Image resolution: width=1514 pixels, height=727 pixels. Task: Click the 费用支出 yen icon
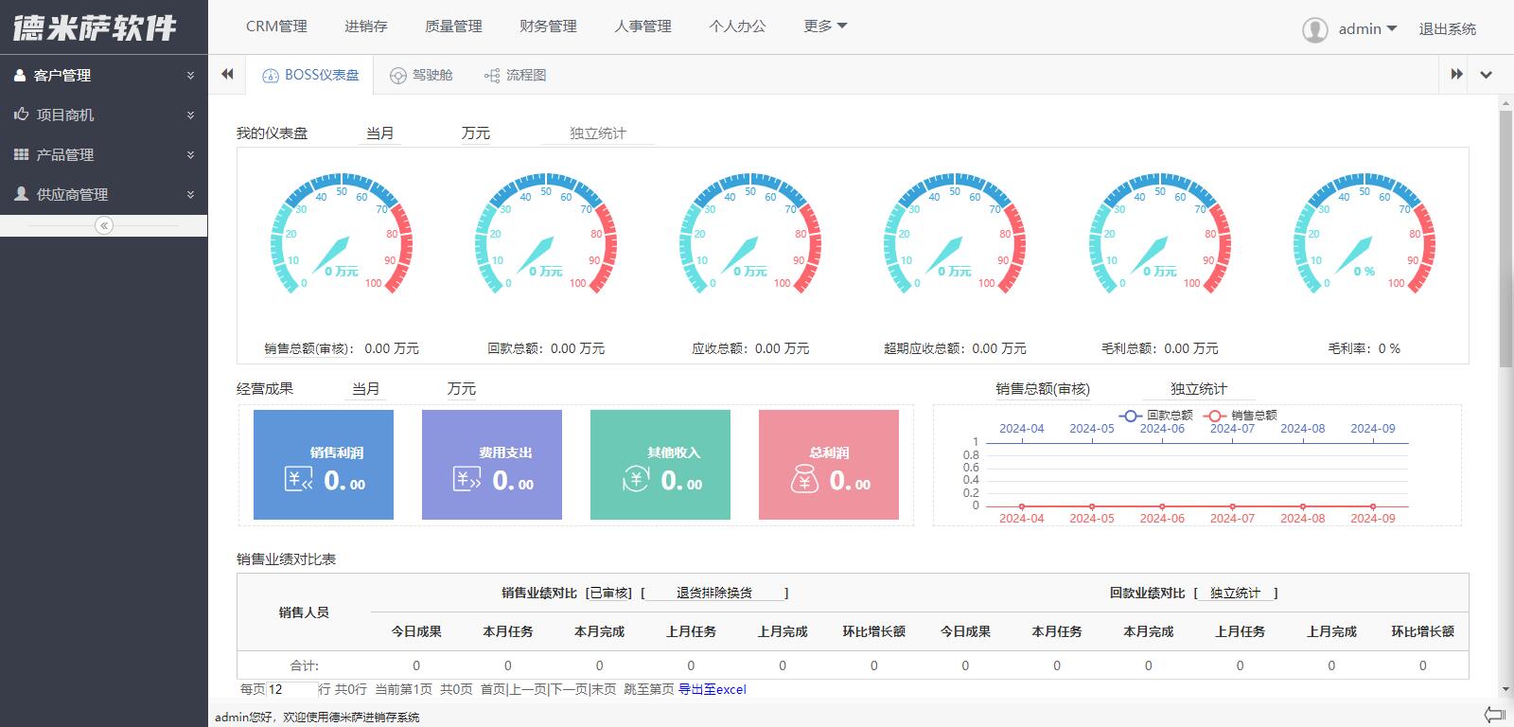[467, 480]
